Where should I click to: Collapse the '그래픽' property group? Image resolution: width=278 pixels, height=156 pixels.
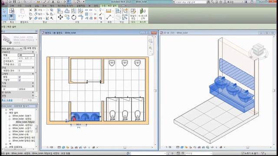tap(33, 74)
